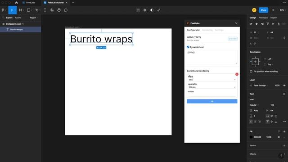Switch to the Prototype tab
The height and width of the screenshot is (162, 288).
(x=263, y=18)
